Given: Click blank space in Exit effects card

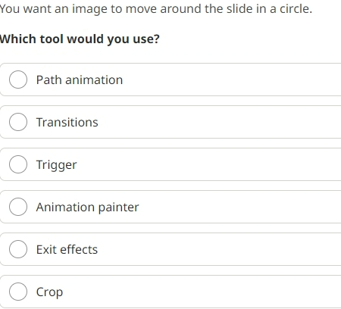Looking at the screenshot, I should [227, 249].
